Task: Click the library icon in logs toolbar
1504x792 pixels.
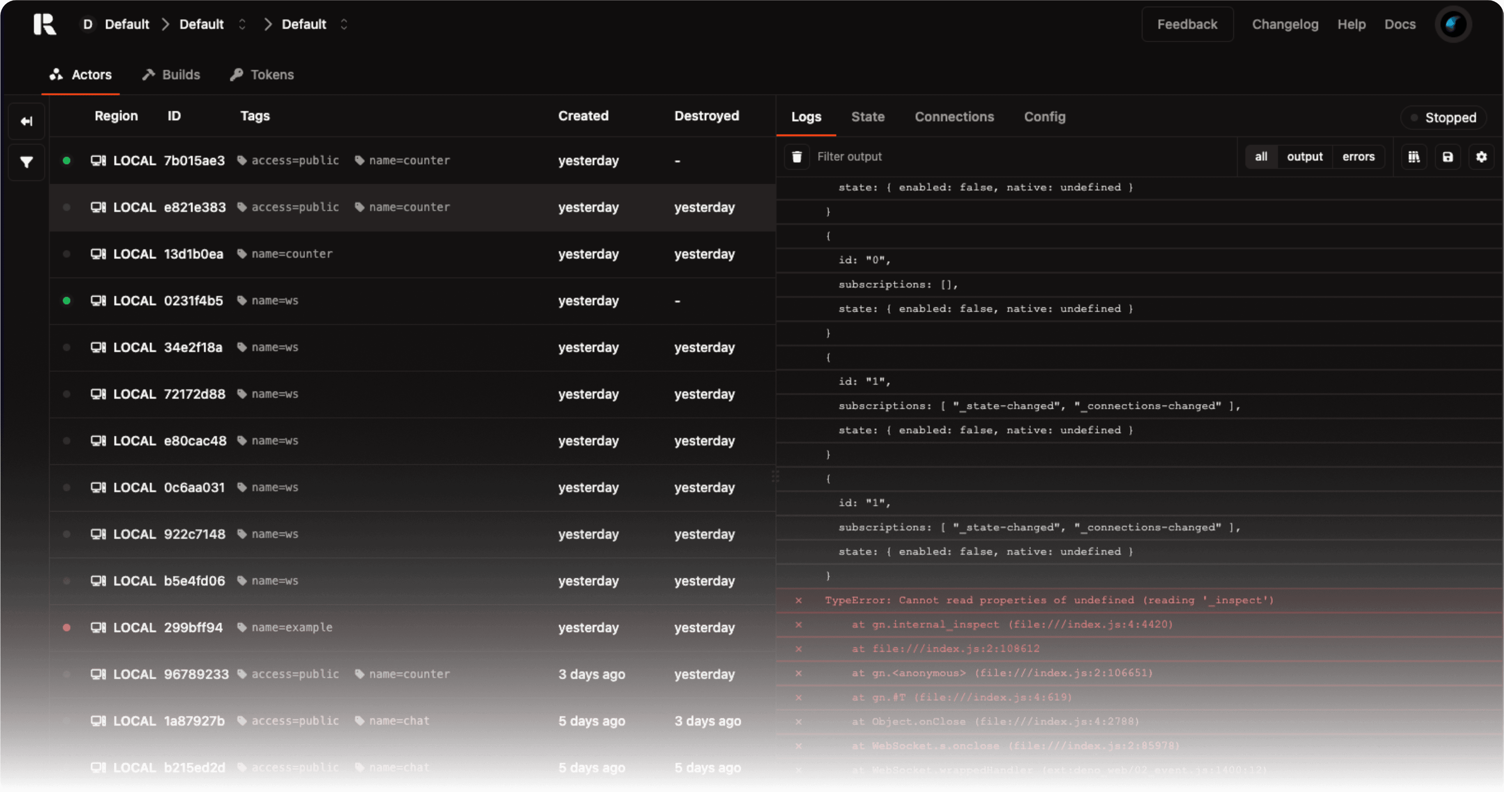Action: 1414,156
